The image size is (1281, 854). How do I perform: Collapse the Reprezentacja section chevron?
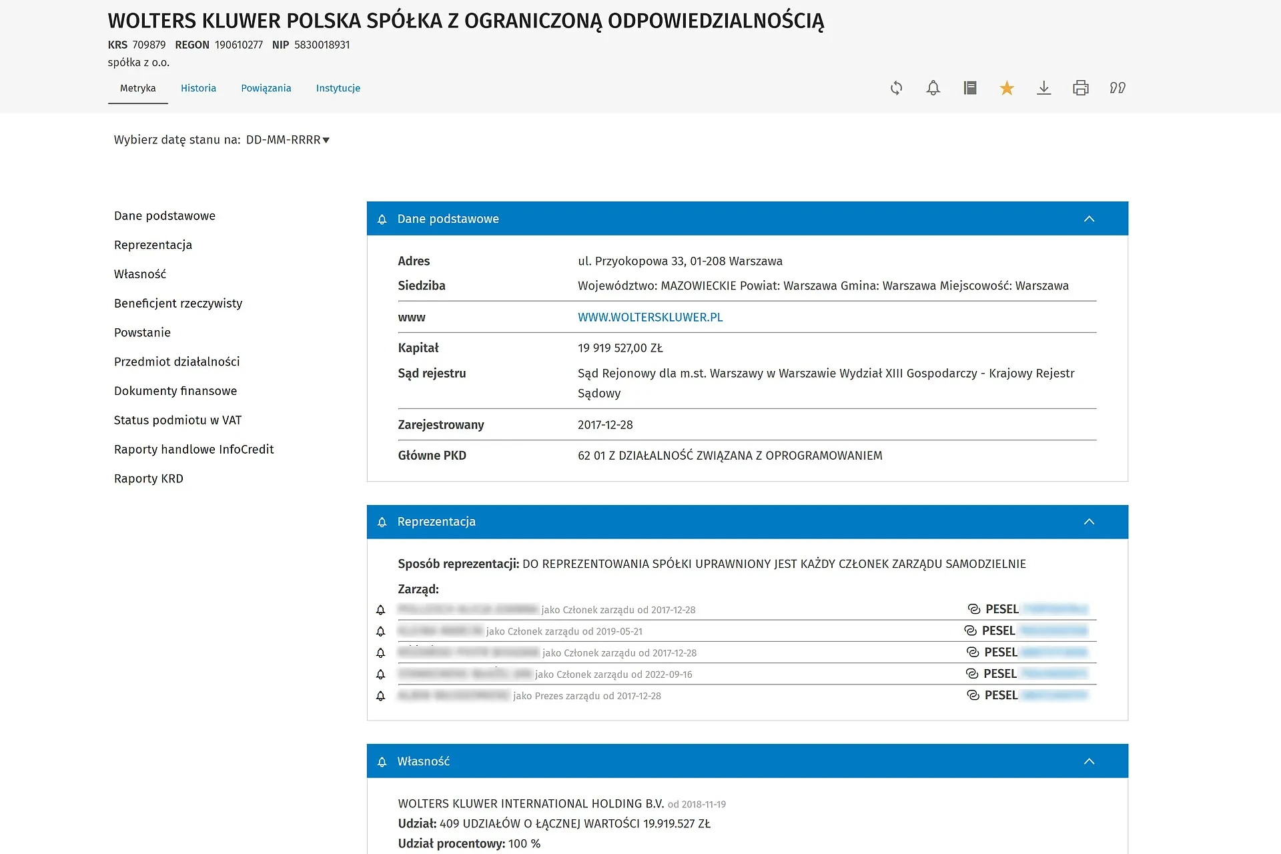[x=1090, y=522]
